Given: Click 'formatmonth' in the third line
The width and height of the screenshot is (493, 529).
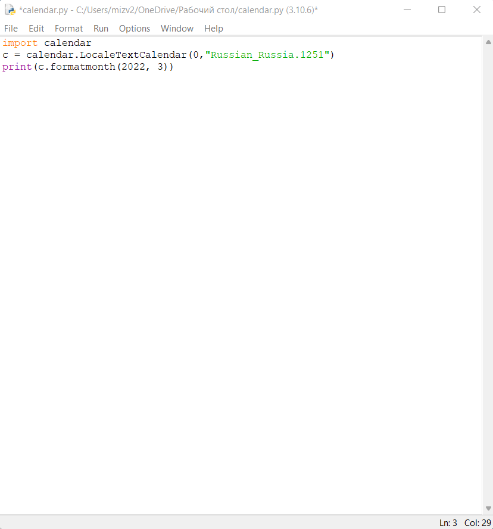Looking at the screenshot, I should point(83,67).
